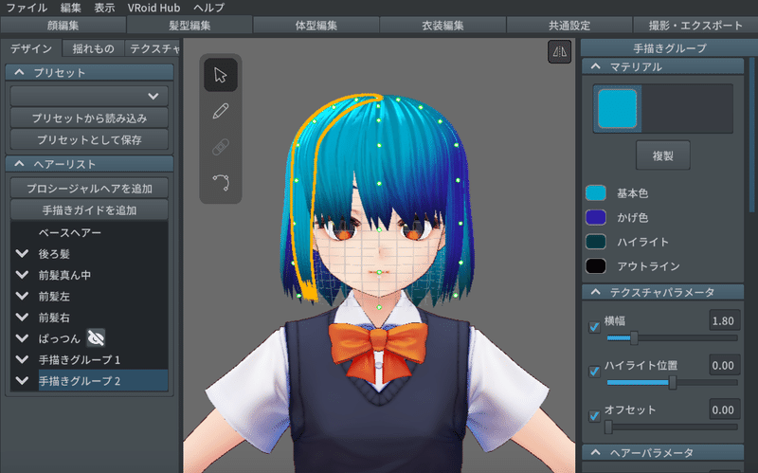The image size is (758, 473).
Task: Click プリセットとして保存 button
Action: (89, 139)
